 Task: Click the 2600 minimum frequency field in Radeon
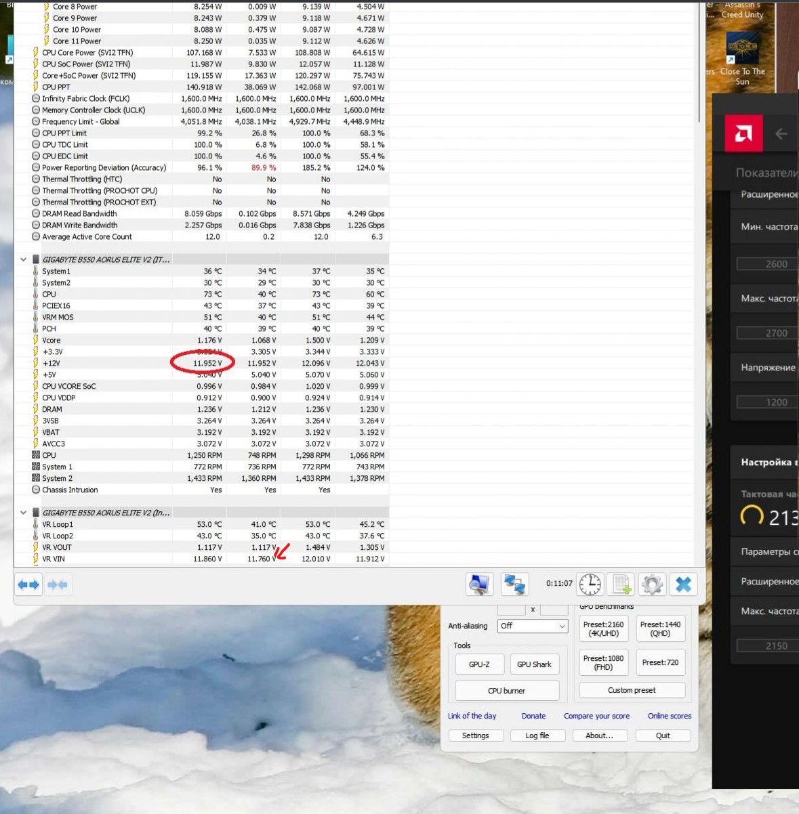tap(768, 264)
